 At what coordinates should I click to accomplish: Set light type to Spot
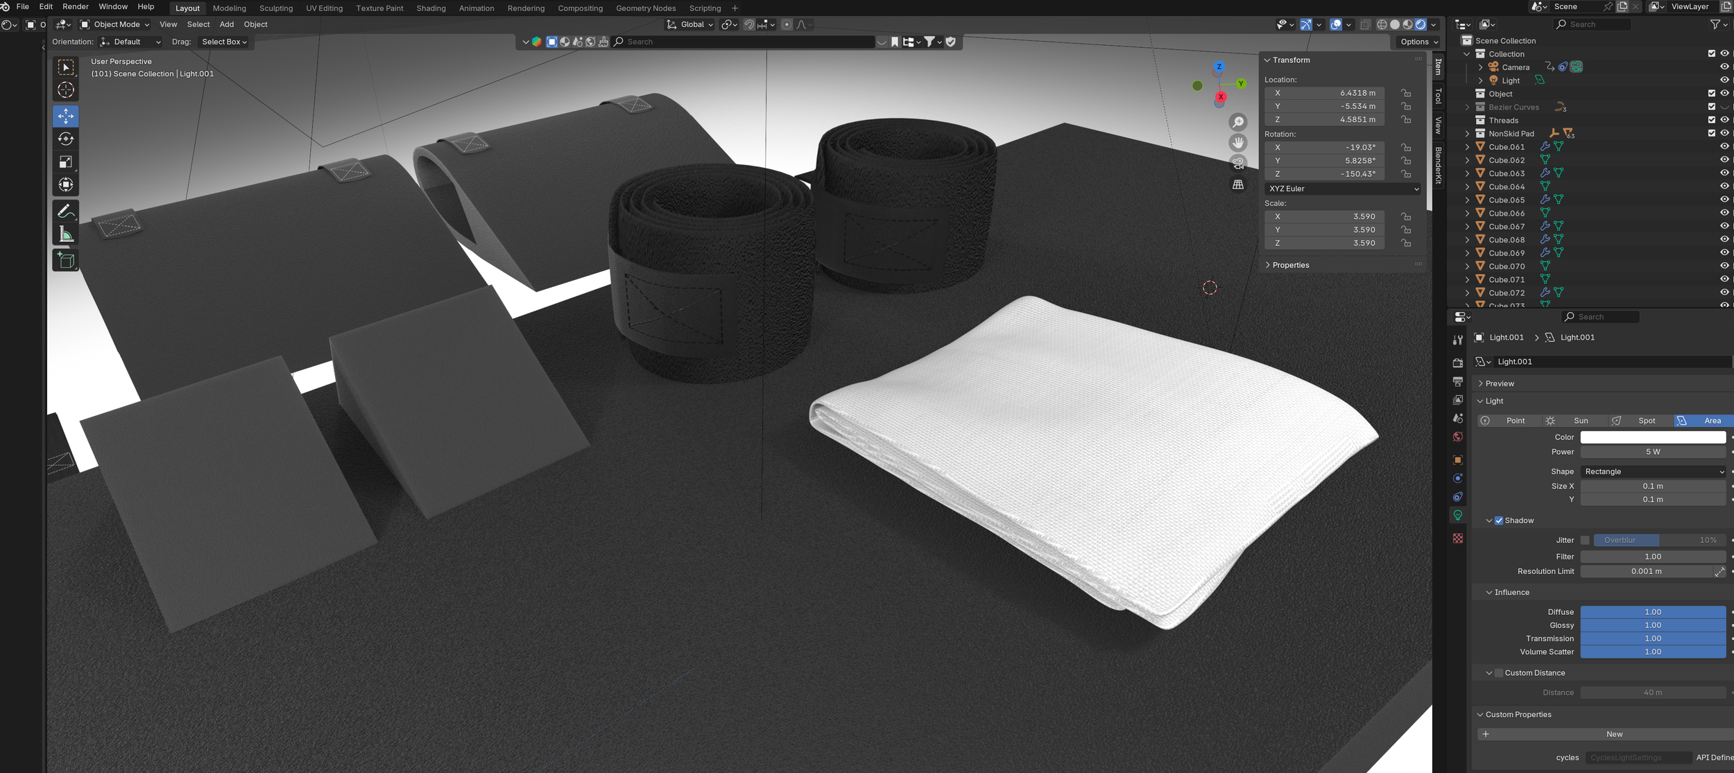pos(1640,421)
